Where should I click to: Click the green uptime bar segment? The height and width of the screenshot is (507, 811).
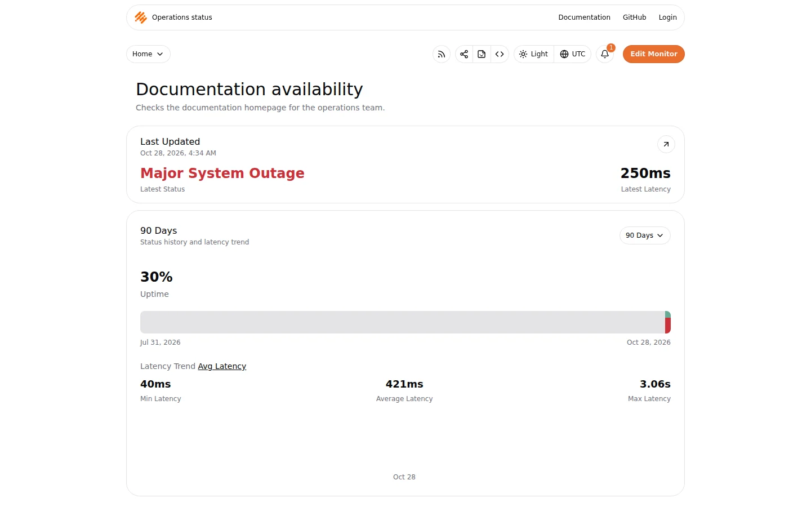pos(668,314)
